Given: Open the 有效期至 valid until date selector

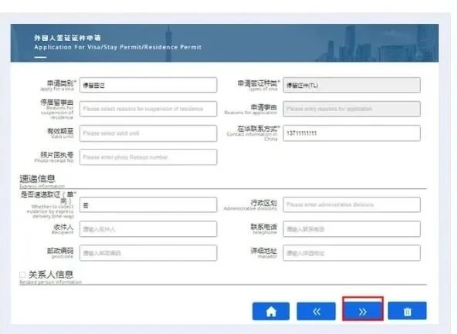Looking at the screenshot, I should pos(148,133).
